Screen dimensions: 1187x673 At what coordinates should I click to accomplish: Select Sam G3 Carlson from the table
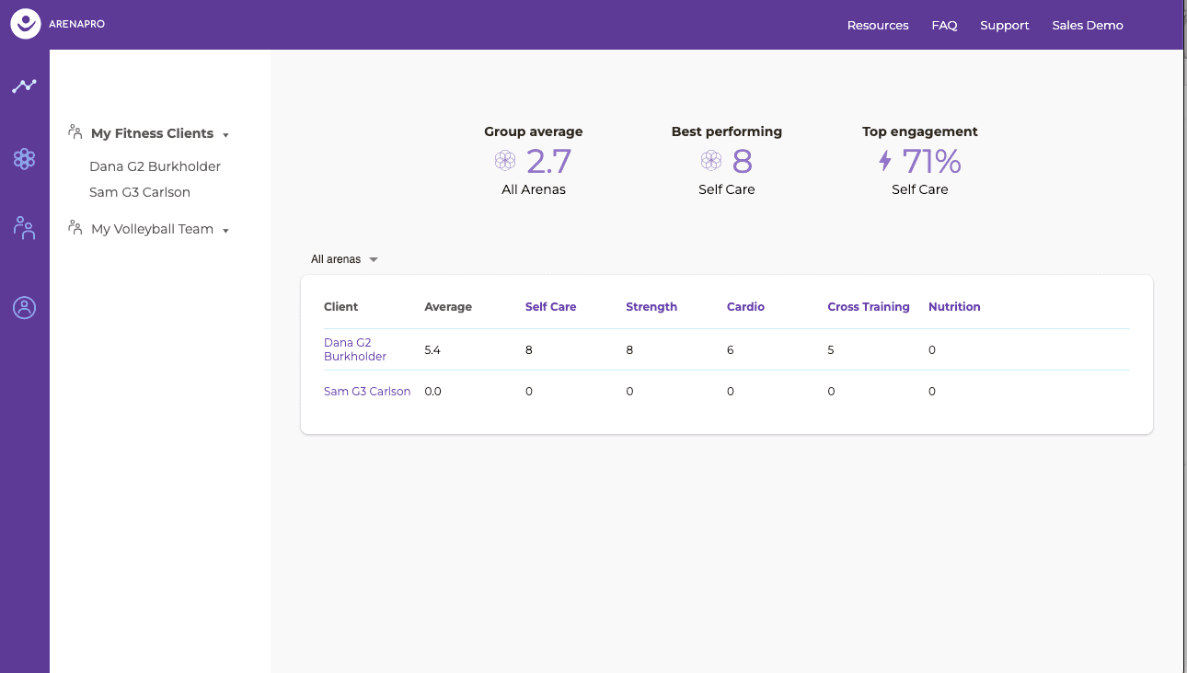point(367,391)
